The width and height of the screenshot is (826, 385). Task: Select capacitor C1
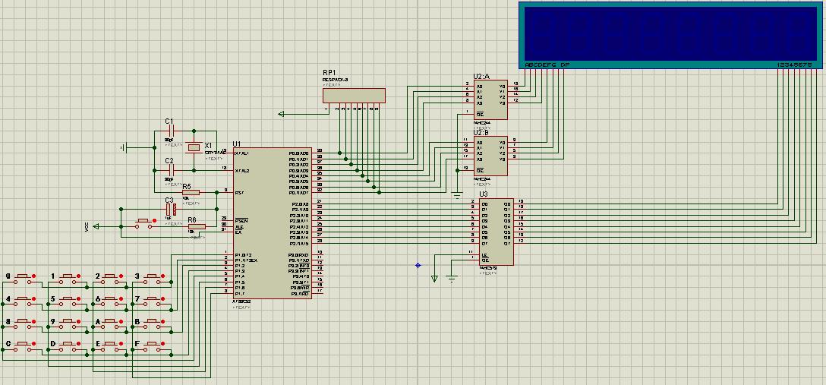172,132
